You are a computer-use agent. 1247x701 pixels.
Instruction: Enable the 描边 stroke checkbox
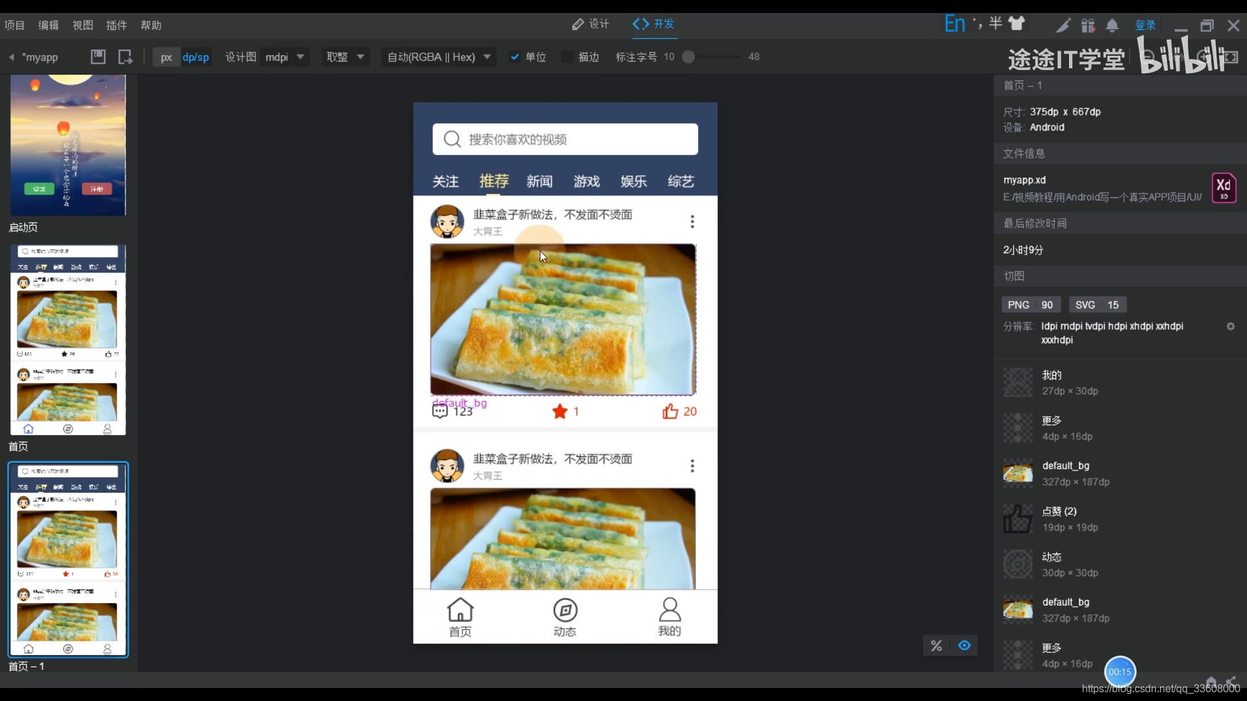coord(566,57)
